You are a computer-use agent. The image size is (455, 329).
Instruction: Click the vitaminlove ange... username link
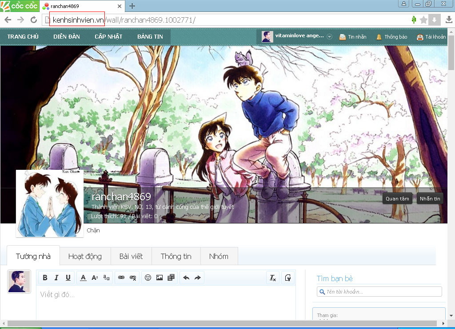(x=299, y=35)
